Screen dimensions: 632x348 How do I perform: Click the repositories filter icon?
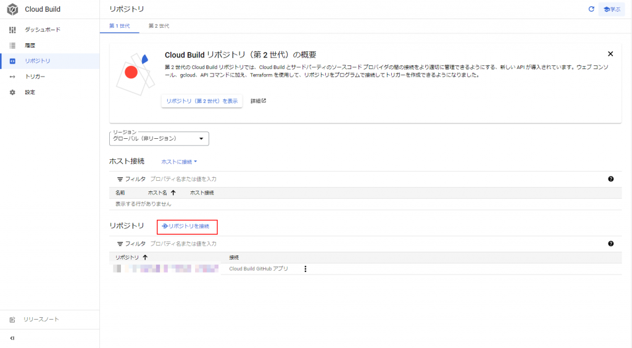(x=120, y=244)
